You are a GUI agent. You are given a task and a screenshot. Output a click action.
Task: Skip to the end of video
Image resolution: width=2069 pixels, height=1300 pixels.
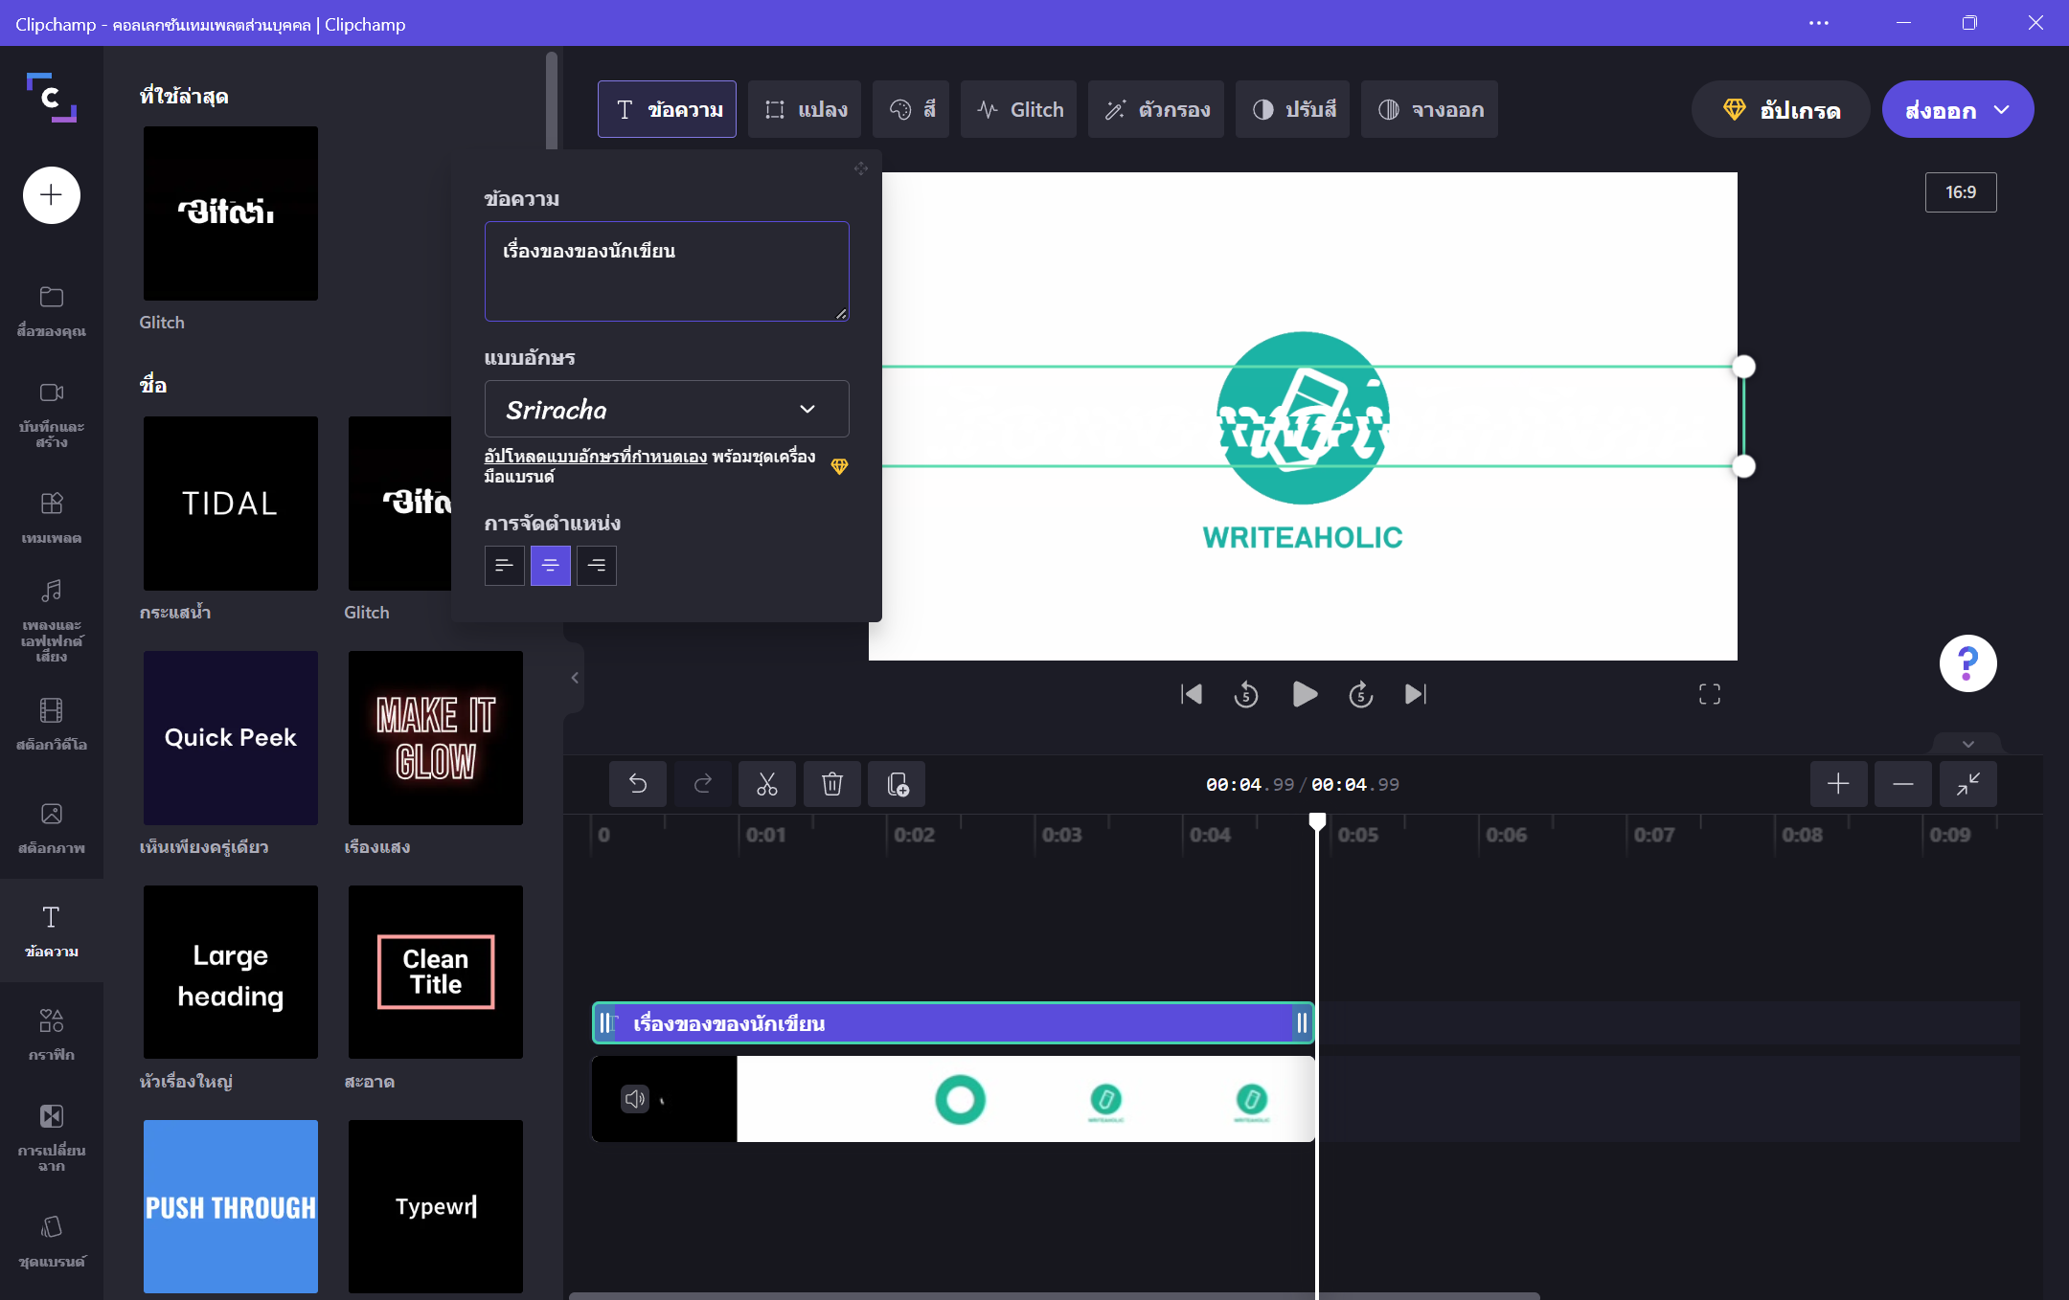1416,694
